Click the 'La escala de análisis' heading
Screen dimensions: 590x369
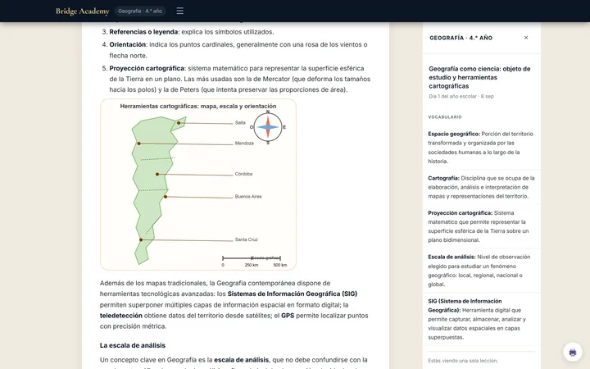pyautogui.click(x=133, y=345)
